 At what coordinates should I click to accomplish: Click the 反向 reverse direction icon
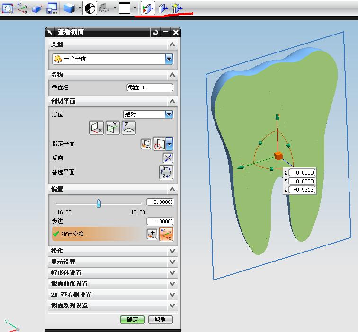[x=168, y=158]
